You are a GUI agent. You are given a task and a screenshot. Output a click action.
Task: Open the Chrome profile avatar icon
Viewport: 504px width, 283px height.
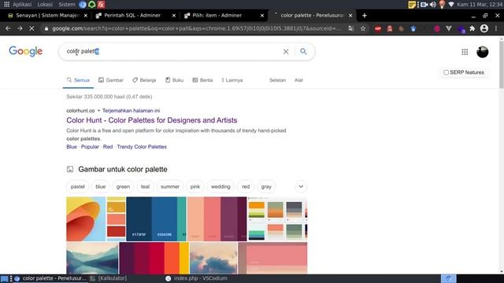[484, 28]
